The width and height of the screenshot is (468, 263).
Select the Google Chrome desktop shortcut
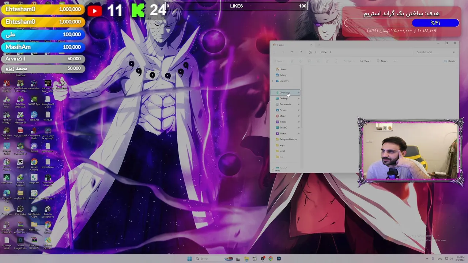coord(34,165)
